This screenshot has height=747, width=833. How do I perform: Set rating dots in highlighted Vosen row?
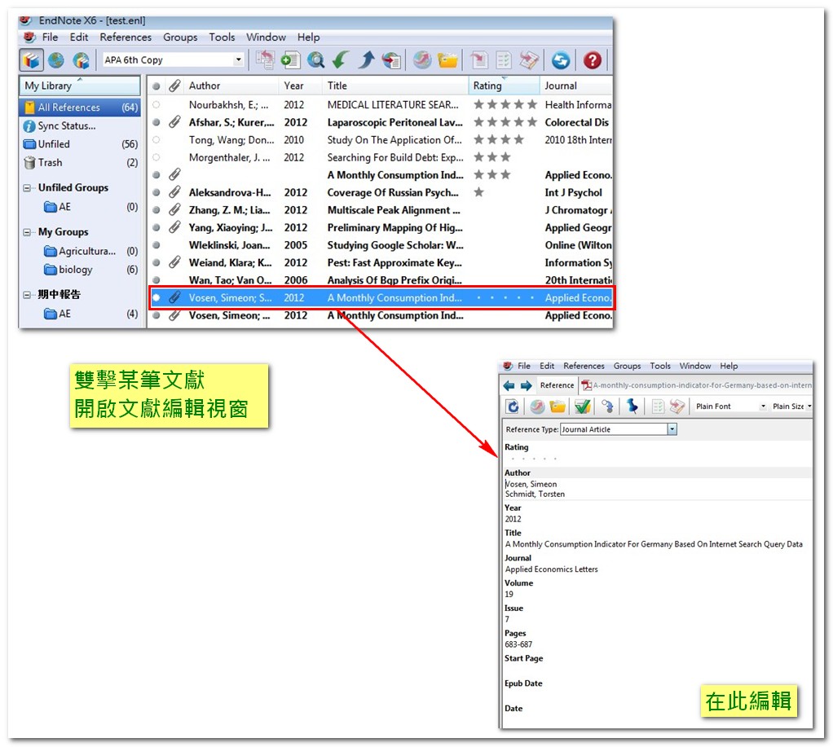pos(505,298)
